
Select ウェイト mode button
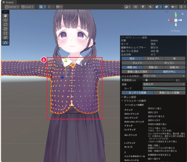137,63
